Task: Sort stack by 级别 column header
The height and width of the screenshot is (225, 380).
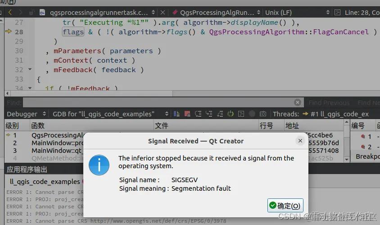Action: coord(17,126)
